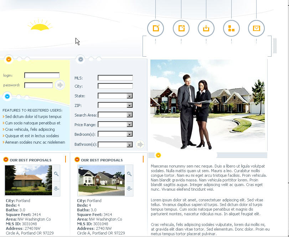
Task: Click the paragraph starting 'Maecenas nonummy sem'
Action: point(208,177)
